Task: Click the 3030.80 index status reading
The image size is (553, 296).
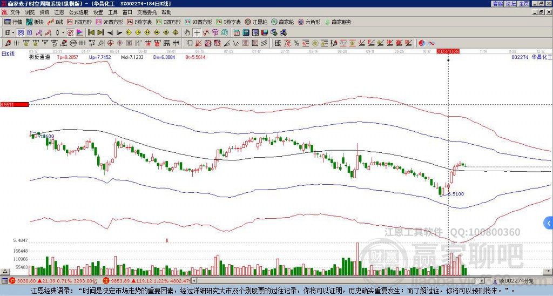Action: 26,281
